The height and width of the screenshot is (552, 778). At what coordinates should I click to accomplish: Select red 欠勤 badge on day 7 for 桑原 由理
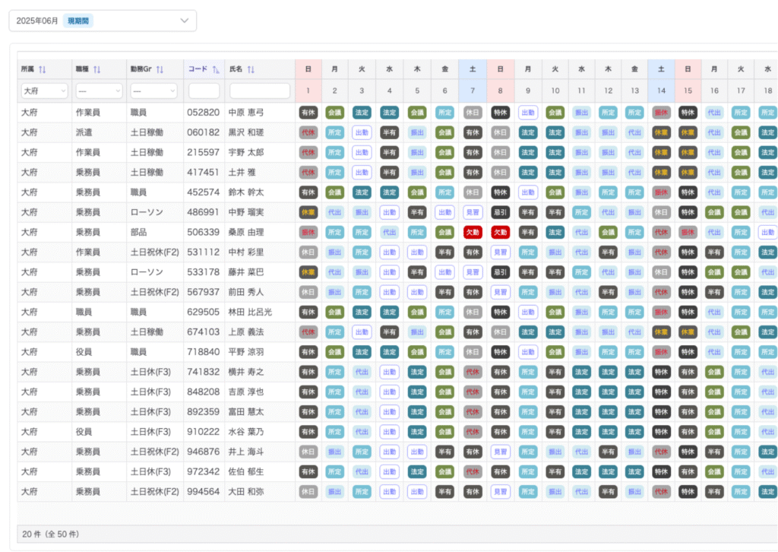(473, 232)
